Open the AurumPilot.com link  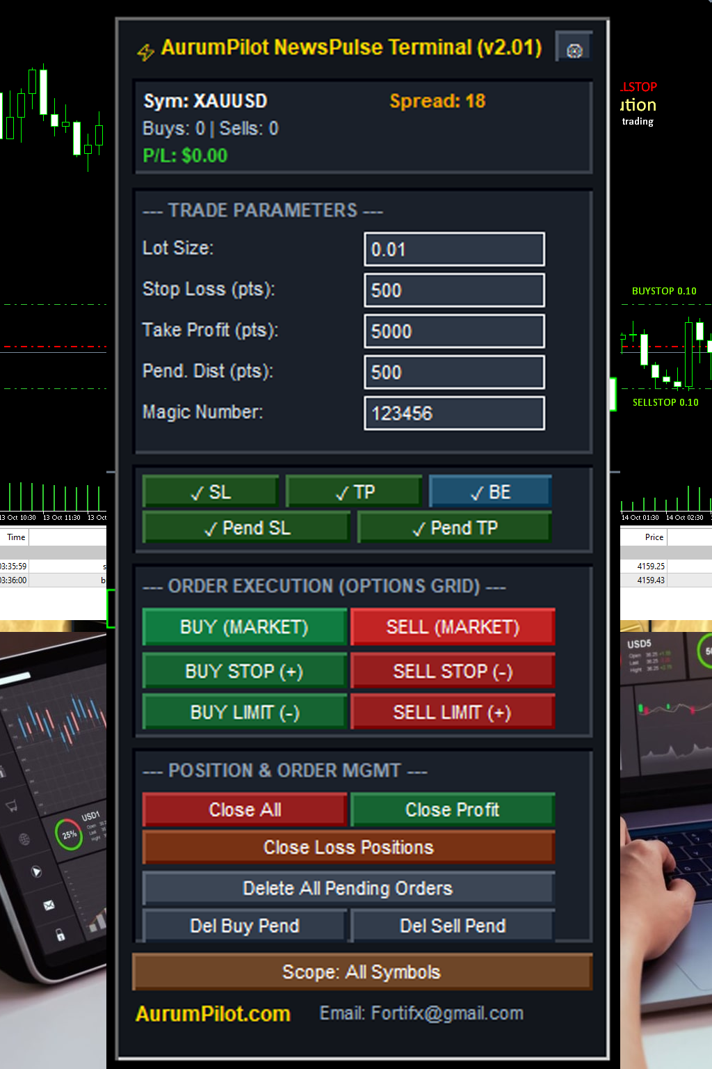click(x=213, y=1014)
